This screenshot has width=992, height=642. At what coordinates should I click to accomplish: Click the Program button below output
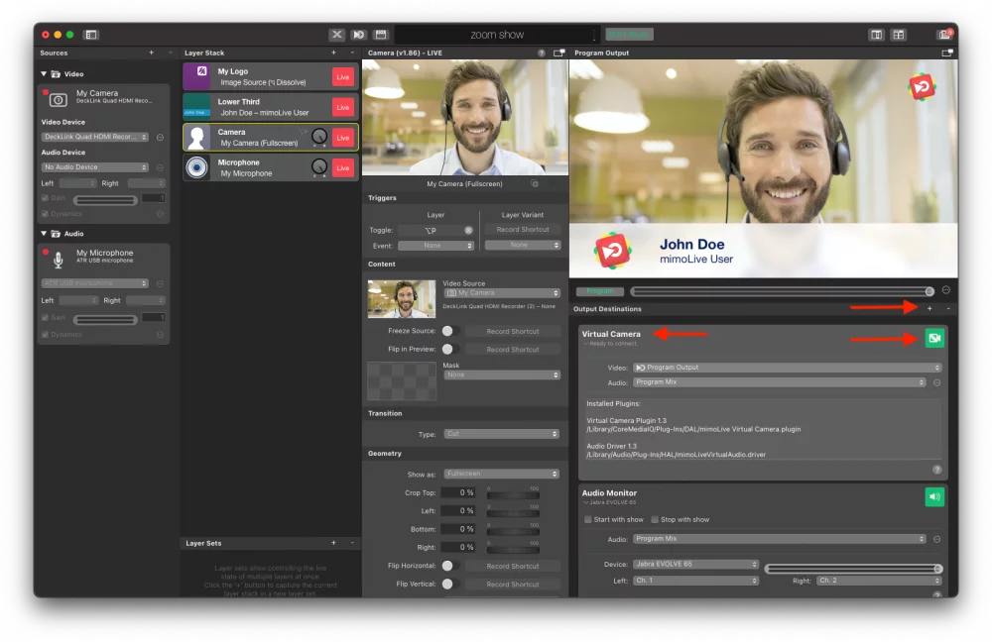click(600, 291)
